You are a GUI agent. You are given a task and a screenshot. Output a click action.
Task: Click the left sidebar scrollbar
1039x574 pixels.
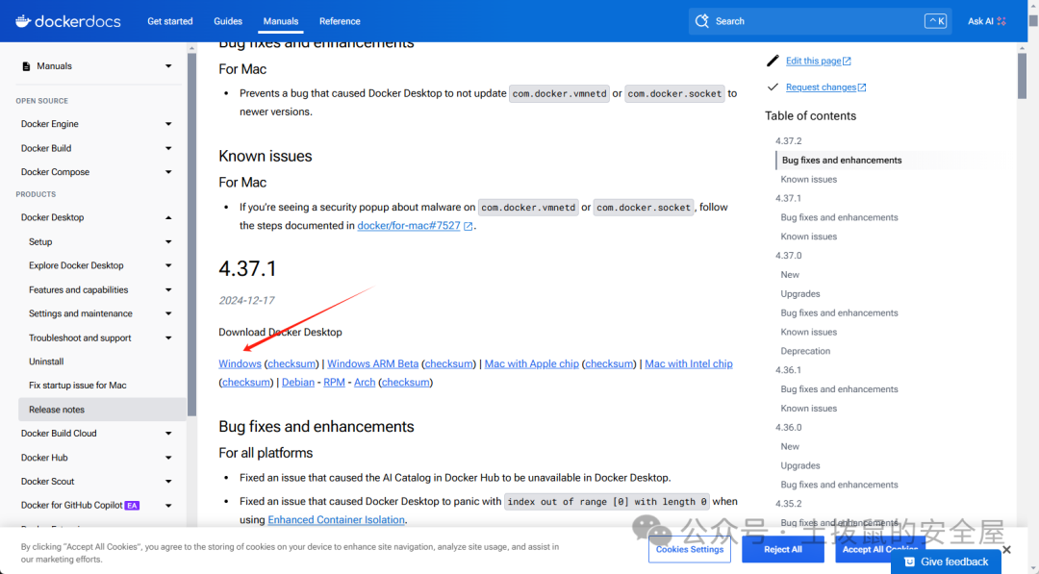tap(191, 235)
